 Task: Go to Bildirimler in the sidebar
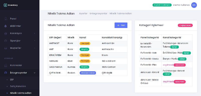(x=16, y=26)
